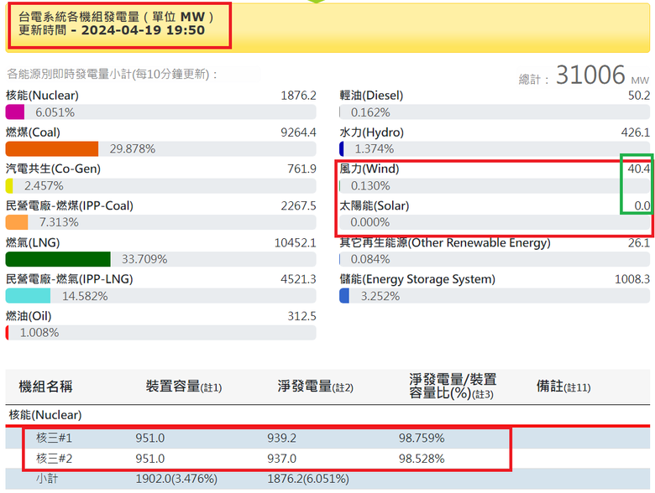Screen dimensions: 655x493
Task: Select the 核三#2 unit row name
Action: click(54, 459)
